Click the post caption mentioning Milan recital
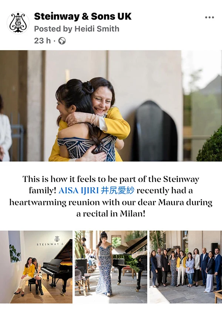This screenshot has width=222, height=311. [x=111, y=196]
